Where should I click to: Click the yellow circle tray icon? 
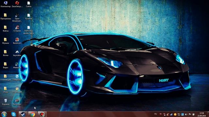[175, 114]
